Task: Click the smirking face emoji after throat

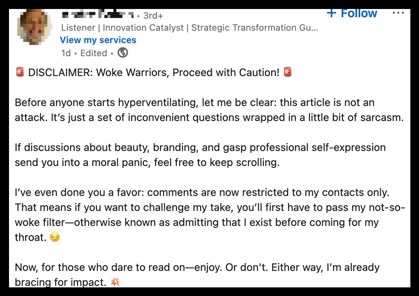Action: pos(55,237)
